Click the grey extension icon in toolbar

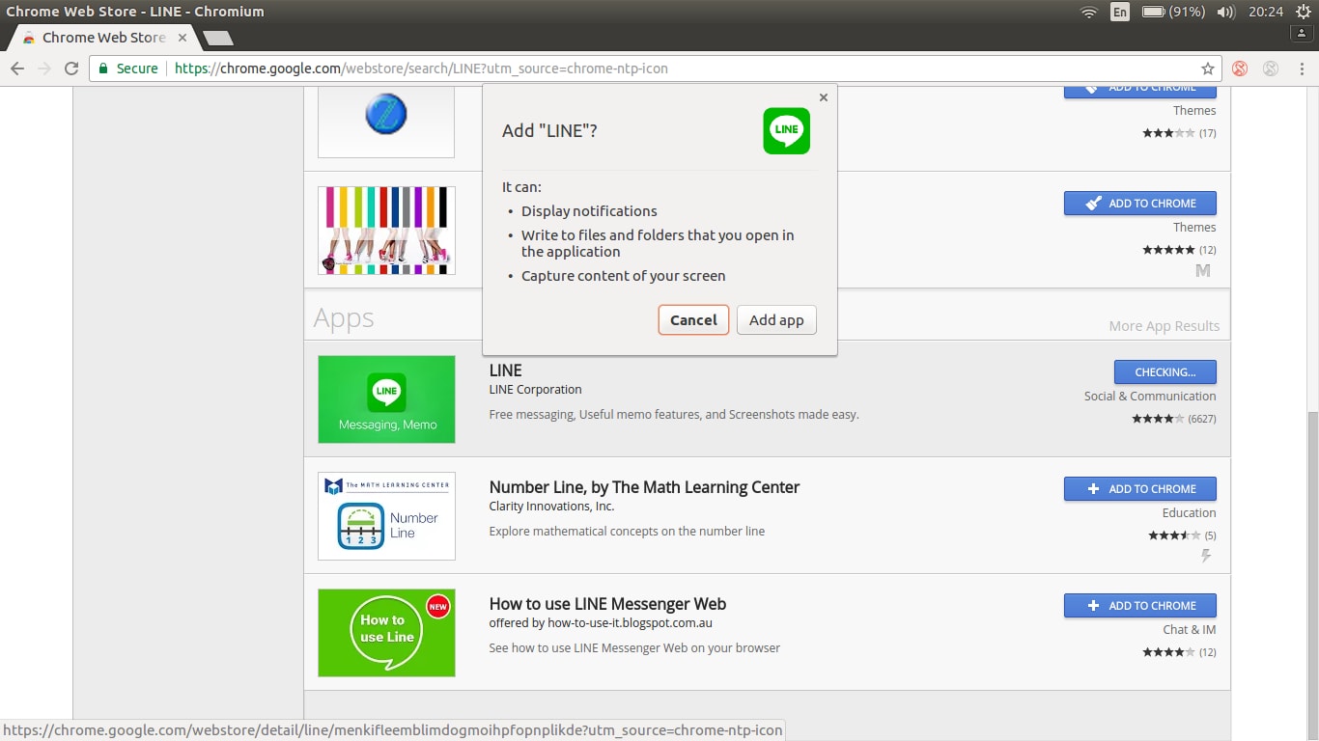pos(1271,69)
